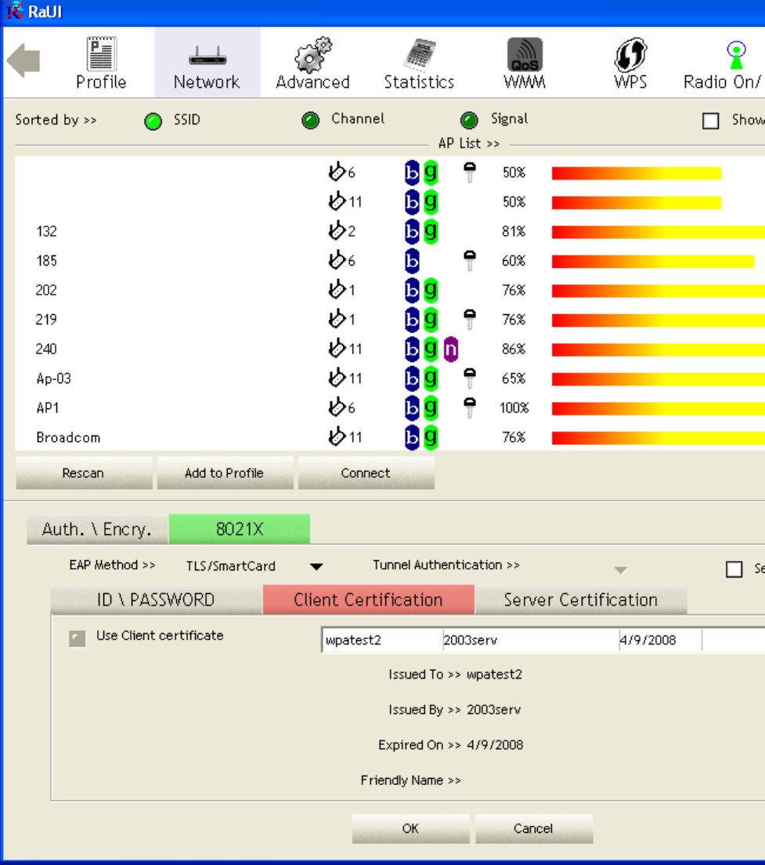Click the purple 802.11n icon for network 240
Image resolution: width=765 pixels, height=865 pixels.
[450, 349]
